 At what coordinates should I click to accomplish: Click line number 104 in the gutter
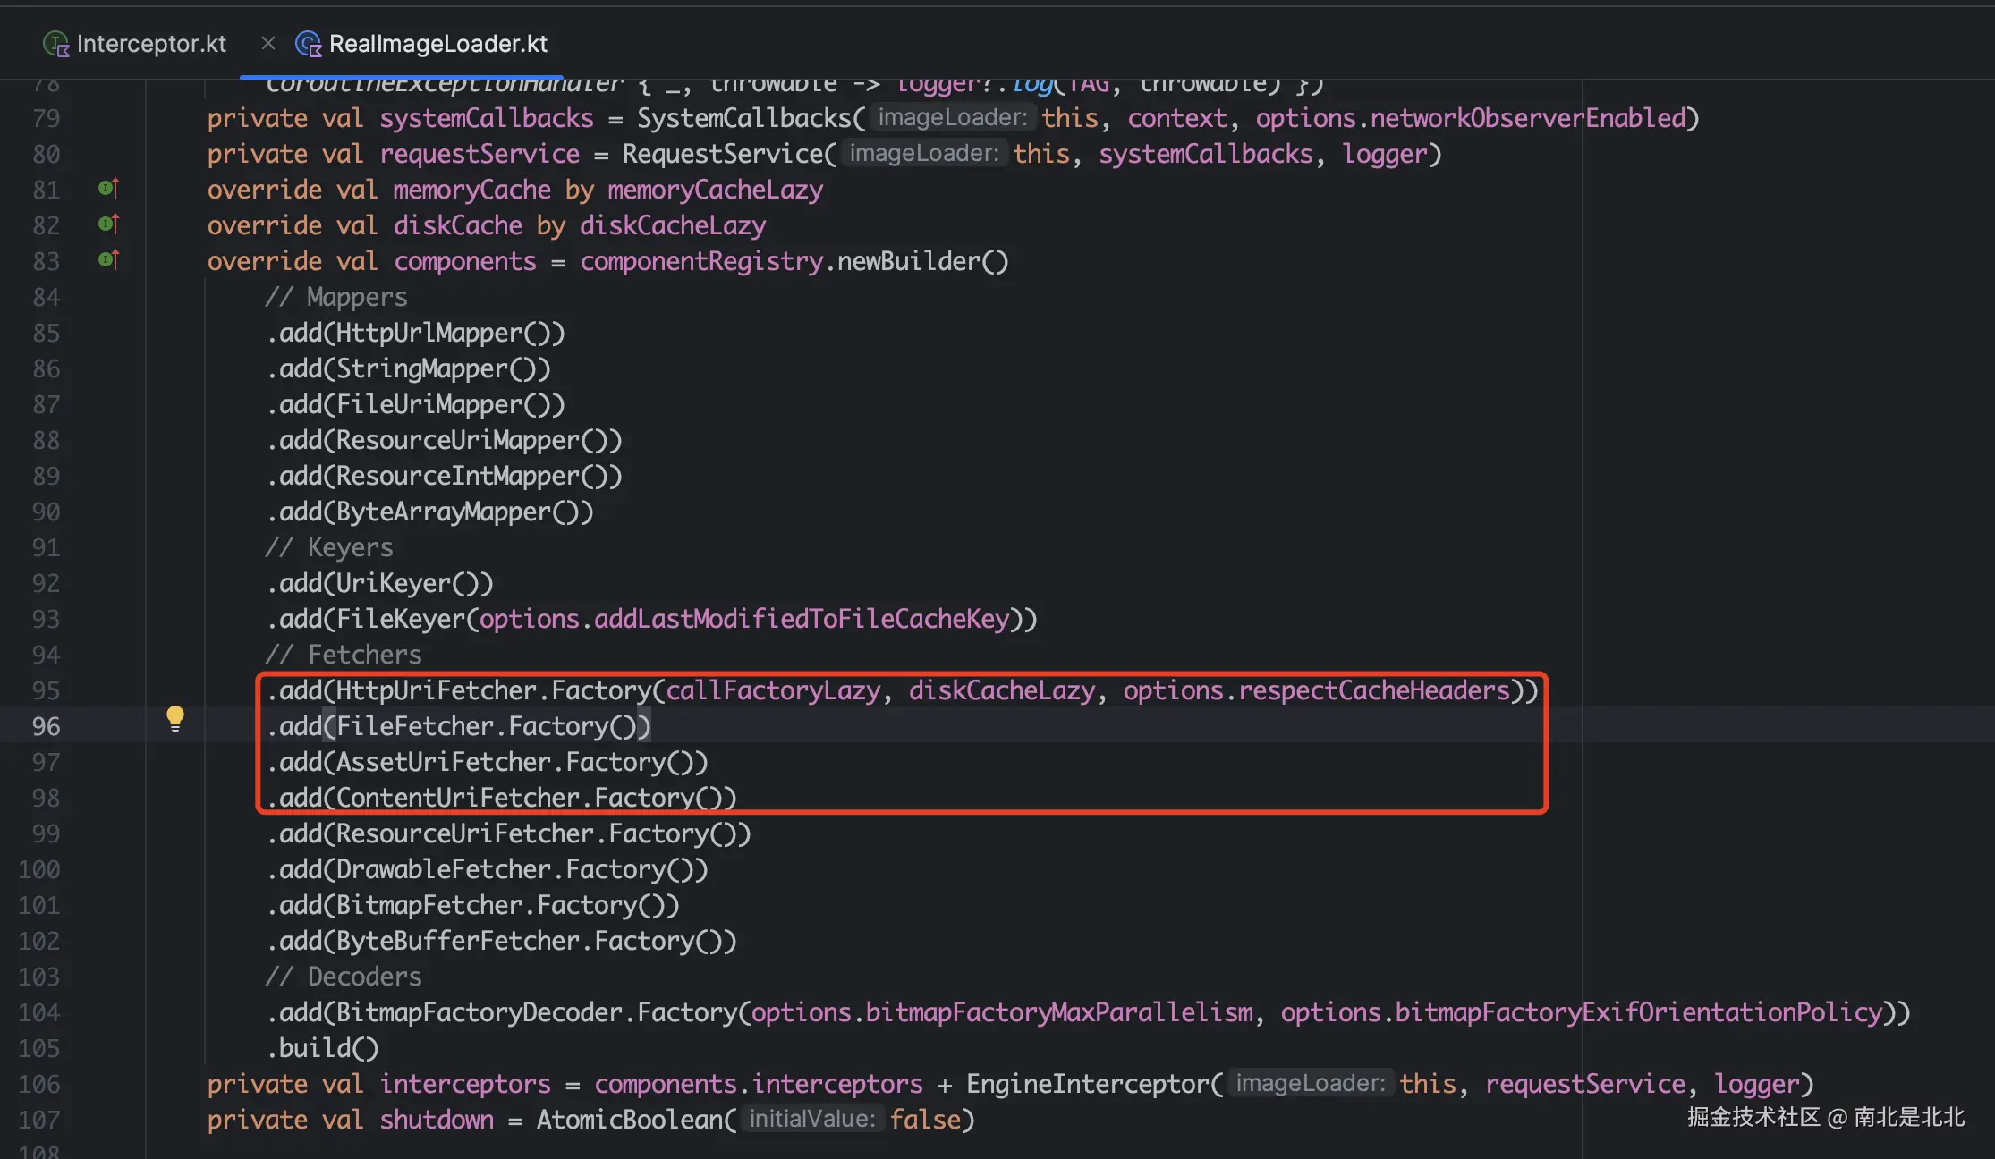[x=39, y=1012]
